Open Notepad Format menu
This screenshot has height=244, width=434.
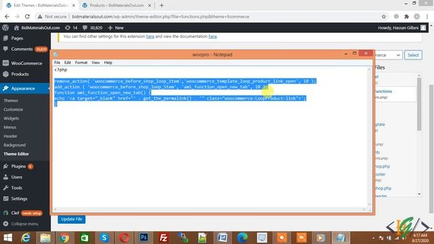coord(81,62)
